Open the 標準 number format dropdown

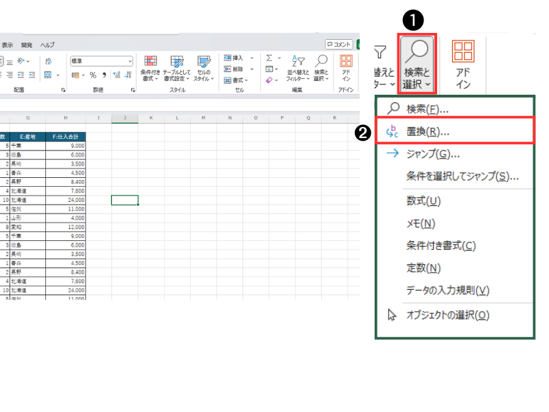click(130, 60)
